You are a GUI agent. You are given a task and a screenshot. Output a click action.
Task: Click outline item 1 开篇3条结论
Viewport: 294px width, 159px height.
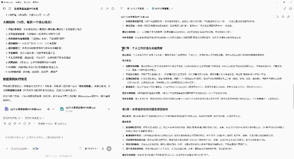(x=44, y=29)
